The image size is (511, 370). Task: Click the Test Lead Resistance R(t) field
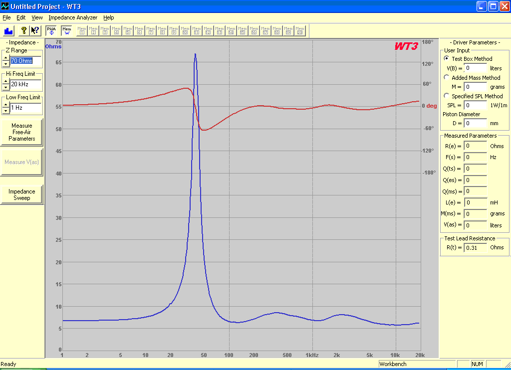pyautogui.click(x=475, y=247)
